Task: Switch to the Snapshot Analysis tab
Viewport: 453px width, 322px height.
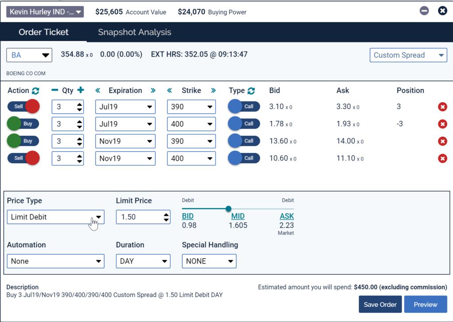Action: click(134, 32)
